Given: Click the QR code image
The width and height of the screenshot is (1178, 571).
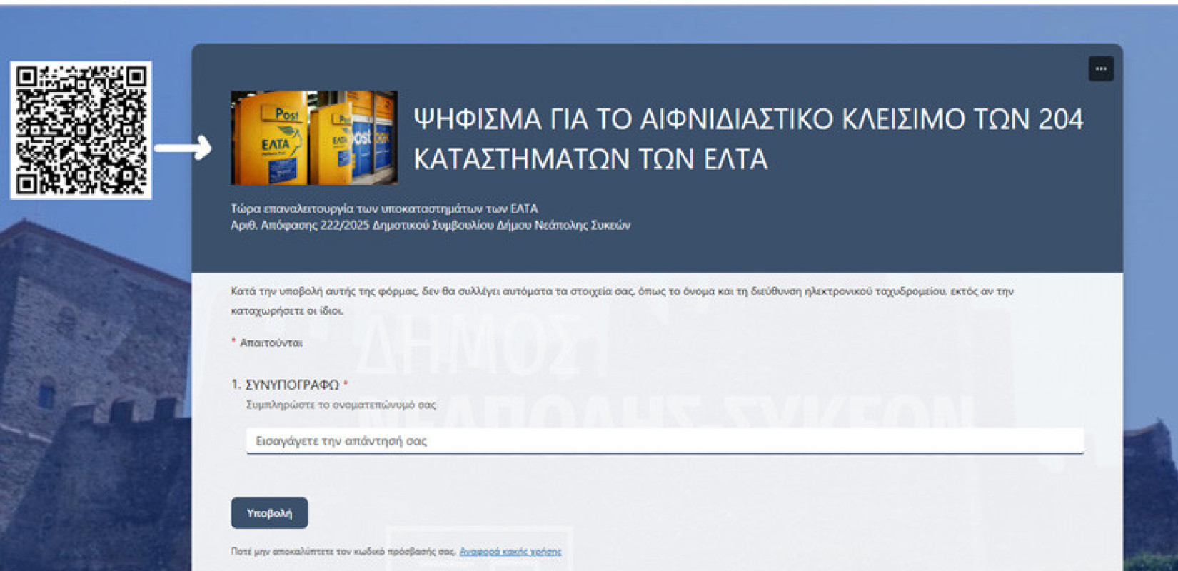Looking at the screenshot, I should tap(81, 130).
